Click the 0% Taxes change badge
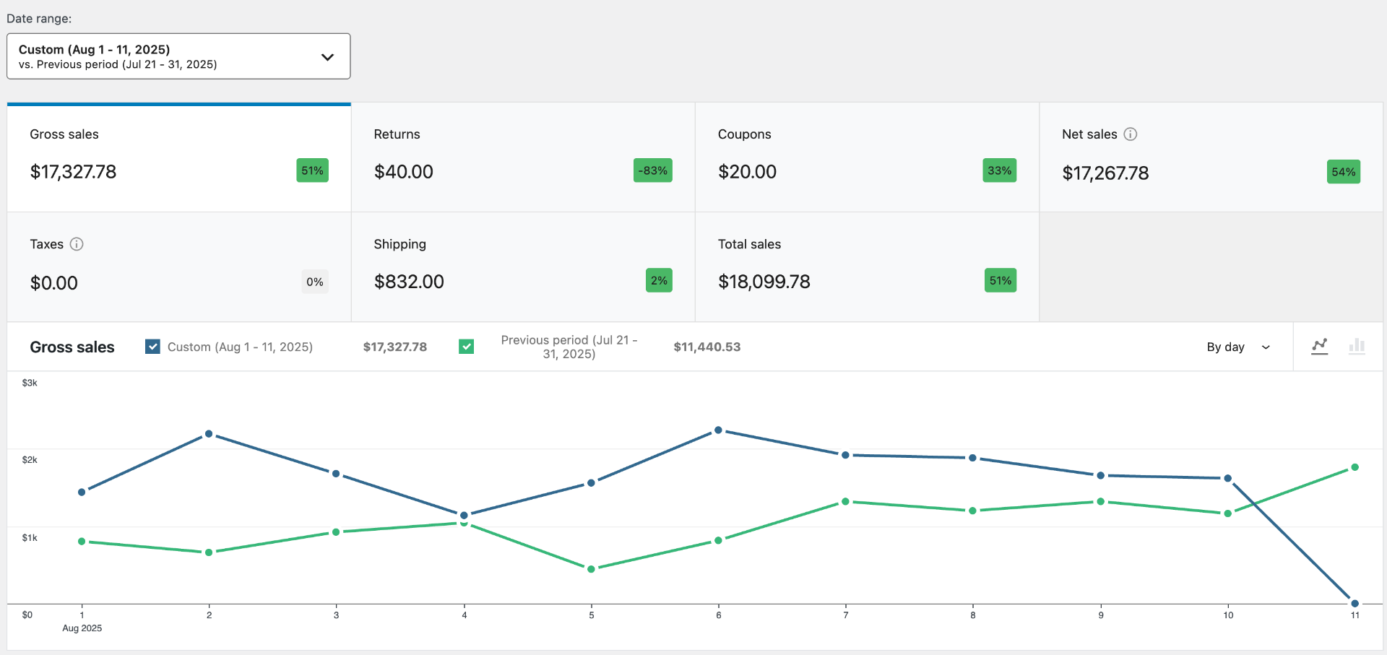Screen dimensions: 1387x655 (315, 282)
